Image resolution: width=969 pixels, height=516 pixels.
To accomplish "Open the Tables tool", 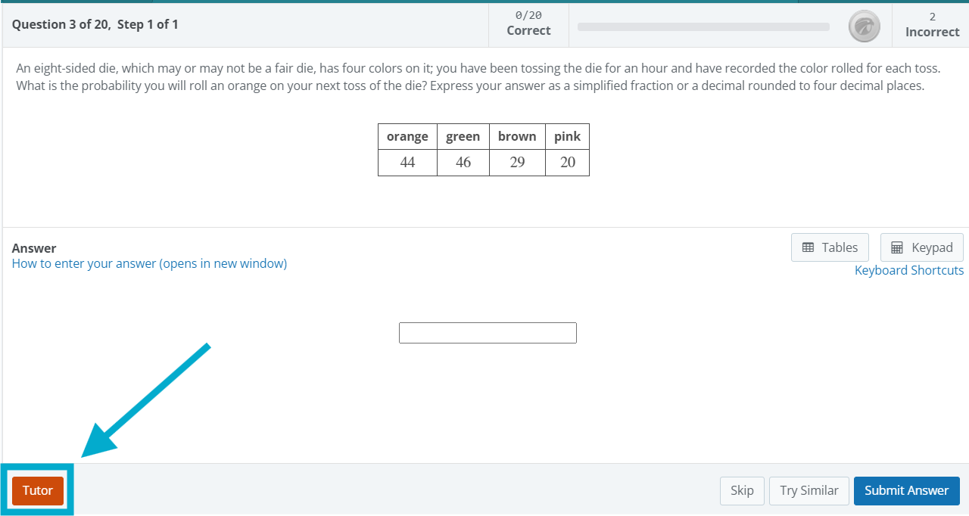I will pyautogui.click(x=830, y=247).
